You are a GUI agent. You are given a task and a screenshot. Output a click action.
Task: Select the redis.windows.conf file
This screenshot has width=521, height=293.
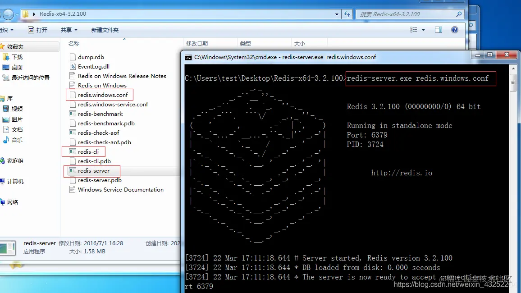[x=99, y=95]
